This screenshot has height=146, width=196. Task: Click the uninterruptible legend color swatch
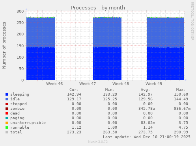7,123
